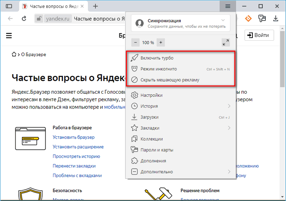286x201 pixels.
Task: Open the Проблемы с вкладками link
Action: (x=77, y=175)
